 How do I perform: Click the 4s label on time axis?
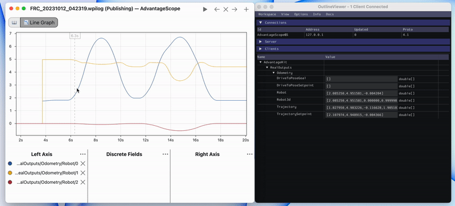coord(45,140)
